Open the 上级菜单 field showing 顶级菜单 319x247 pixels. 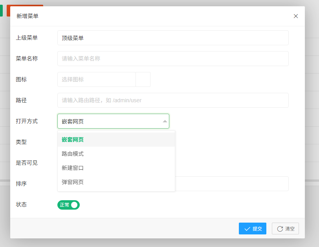point(173,38)
